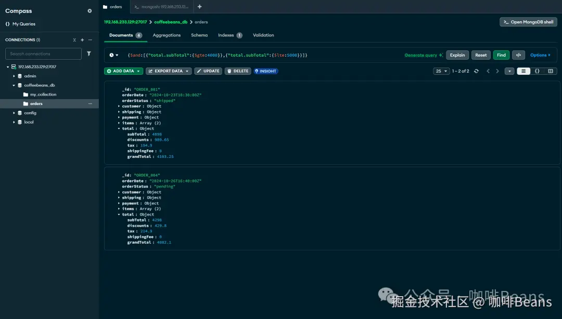Collapse all connections icon
Viewport: 562px width, 319px height.
click(74, 39)
